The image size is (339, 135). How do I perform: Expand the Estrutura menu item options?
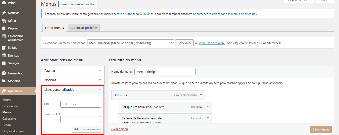201,95
